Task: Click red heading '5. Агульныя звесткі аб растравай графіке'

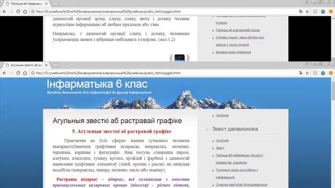Action: pos(121,131)
